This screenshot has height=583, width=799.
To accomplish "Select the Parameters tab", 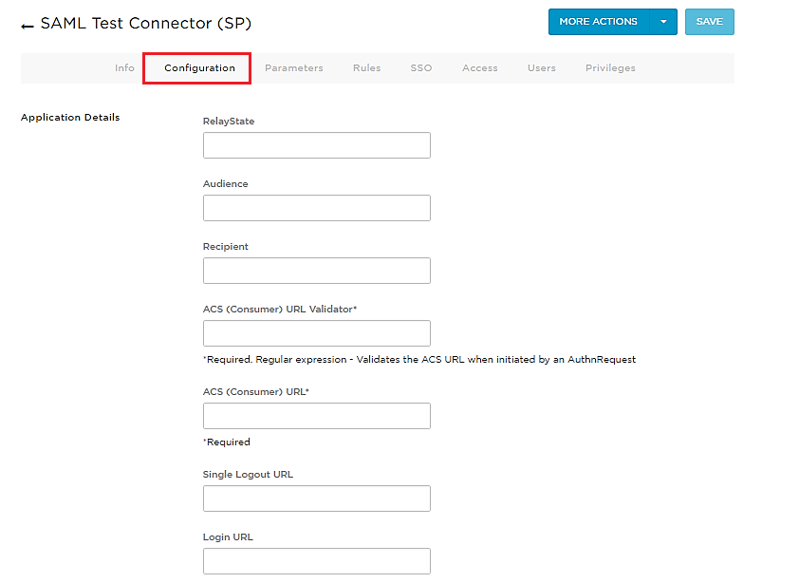I will 294,67.
